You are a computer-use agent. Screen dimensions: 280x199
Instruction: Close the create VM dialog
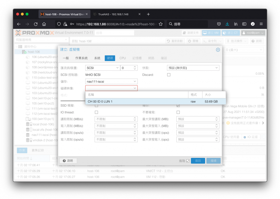[x=218, y=50]
